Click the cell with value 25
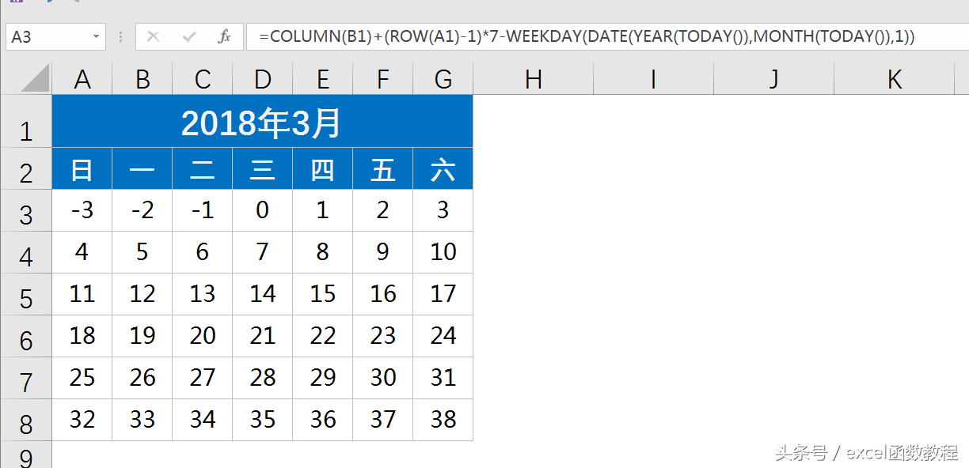 click(82, 379)
